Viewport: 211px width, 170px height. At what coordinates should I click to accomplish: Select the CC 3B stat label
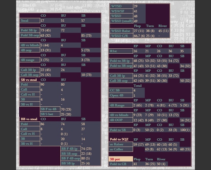[x=120, y=90]
